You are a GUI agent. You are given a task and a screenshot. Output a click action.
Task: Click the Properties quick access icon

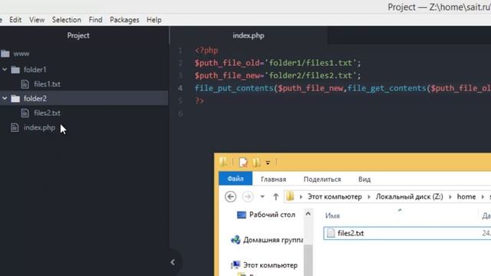(243, 162)
